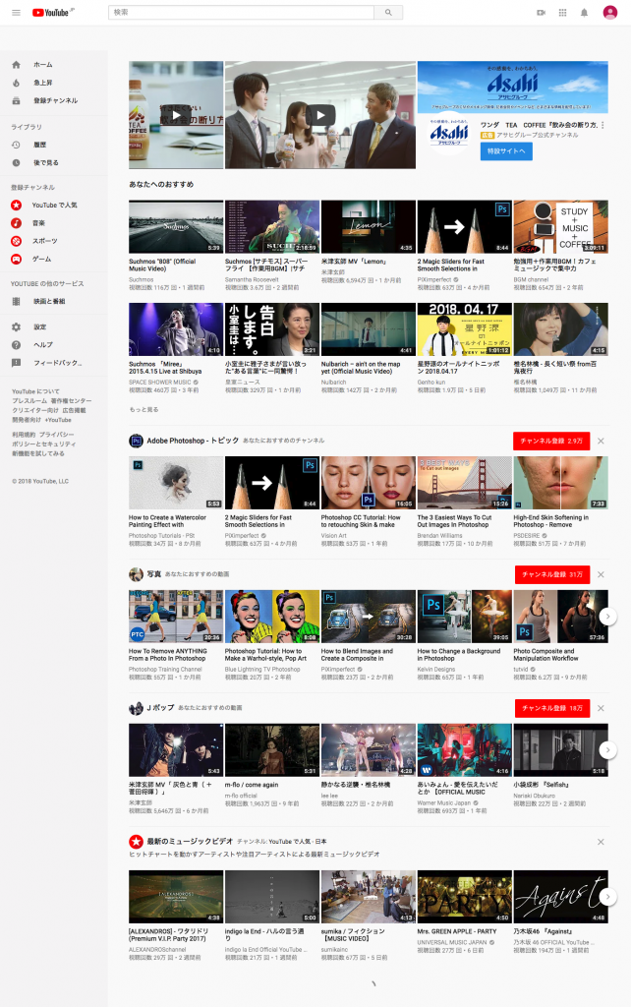
Task: Show next videos in the Jポップ row
Action: [x=608, y=750]
